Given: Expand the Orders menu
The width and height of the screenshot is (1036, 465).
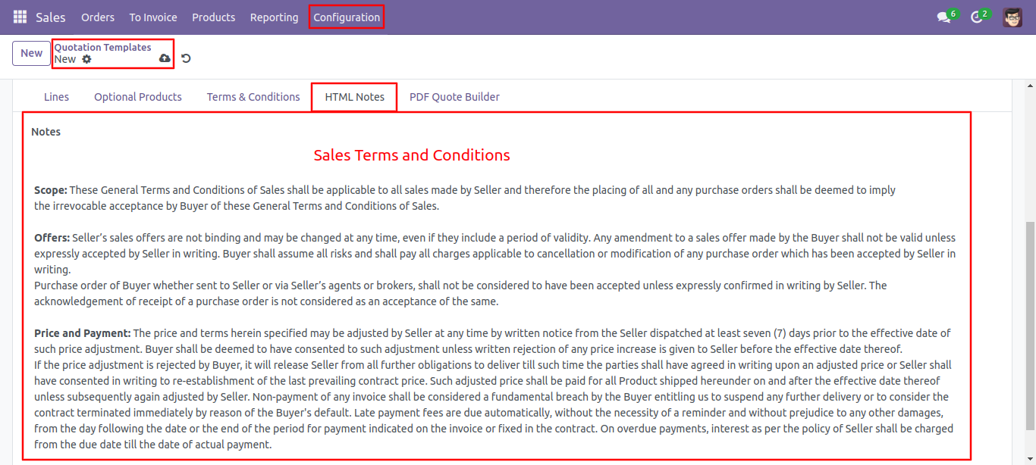Looking at the screenshot, I should coord(98,17).
